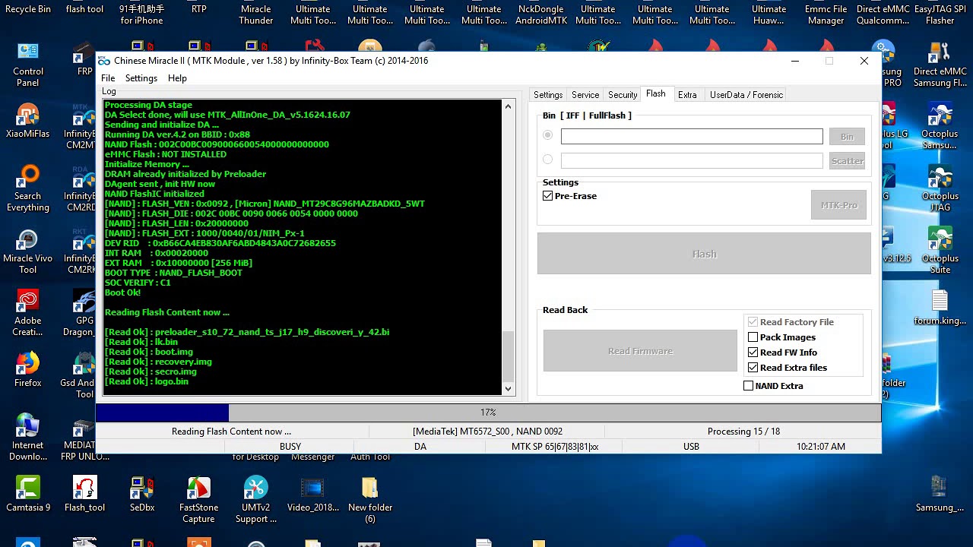The height and width of the screenshot is (547, 973).
Task: Open the GPG Dragon desktop shortcut
Action: (x=81, y=313)
